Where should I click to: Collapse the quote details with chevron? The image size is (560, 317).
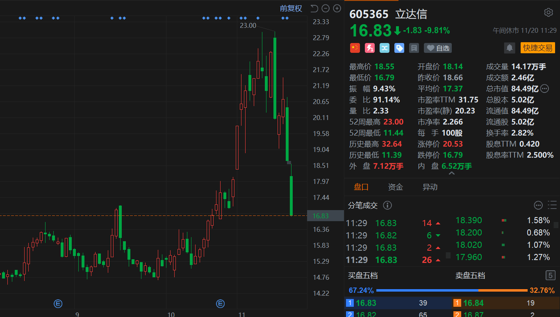pos(452,174)
